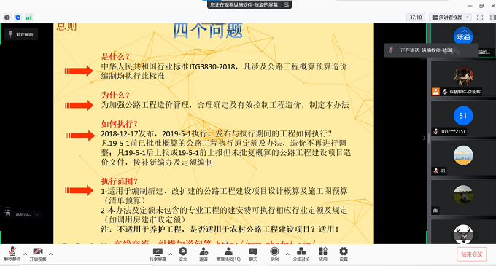Open the 演讲者视图 view menu
This screenshot has height=266, width=496.
[x=451, y=17]
